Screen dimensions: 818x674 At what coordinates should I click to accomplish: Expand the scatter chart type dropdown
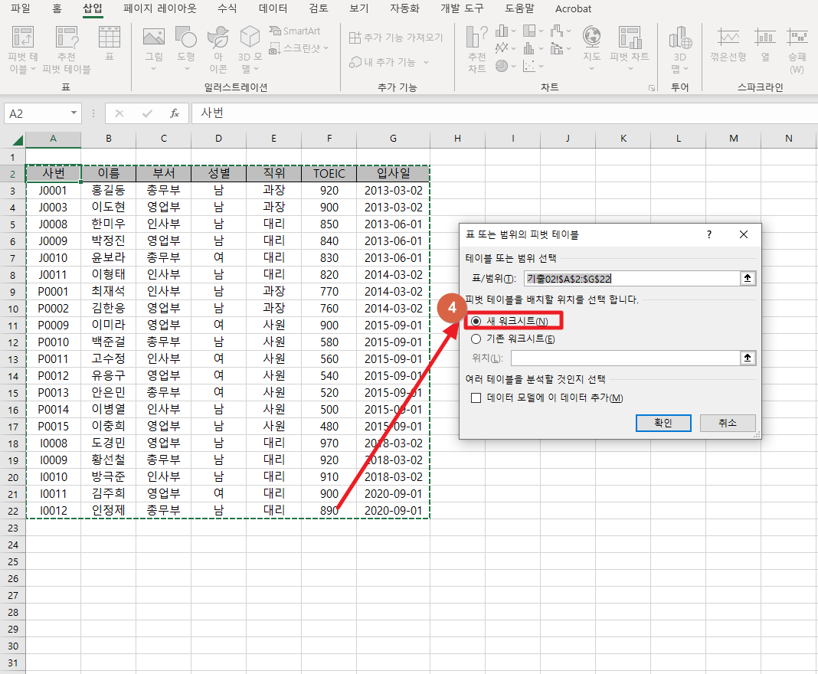[x=541, y=66]
